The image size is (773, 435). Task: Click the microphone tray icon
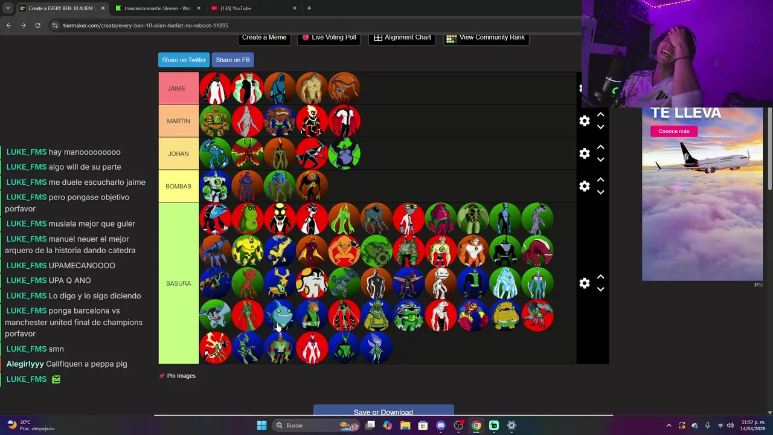707,425
